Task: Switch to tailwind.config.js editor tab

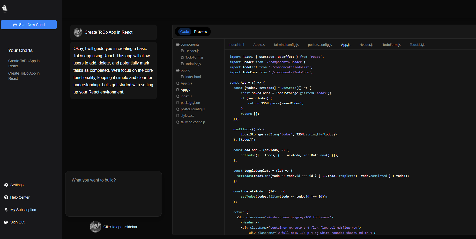Action: [x=286, y=45]
